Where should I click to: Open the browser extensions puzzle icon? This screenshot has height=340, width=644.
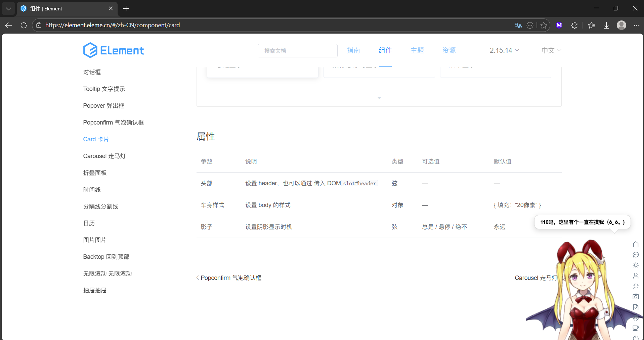(574, 25)
